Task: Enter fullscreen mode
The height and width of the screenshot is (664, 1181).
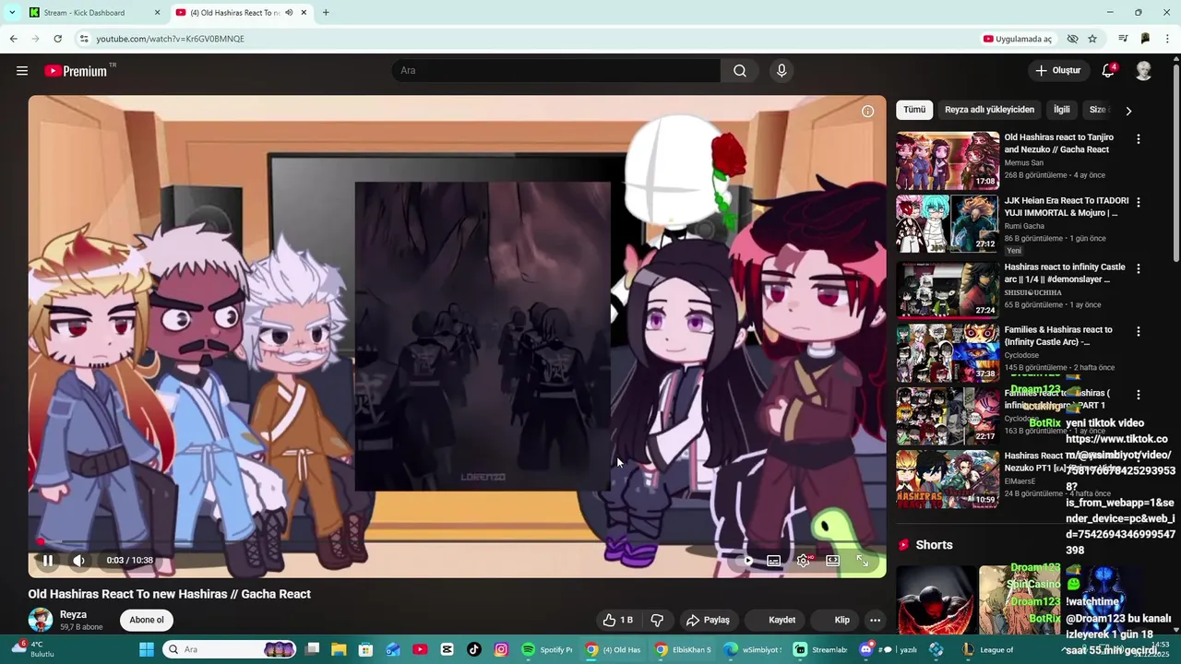Action: [862, 560]
